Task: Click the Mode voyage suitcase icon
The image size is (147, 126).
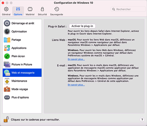Action: tap(7, 89)
